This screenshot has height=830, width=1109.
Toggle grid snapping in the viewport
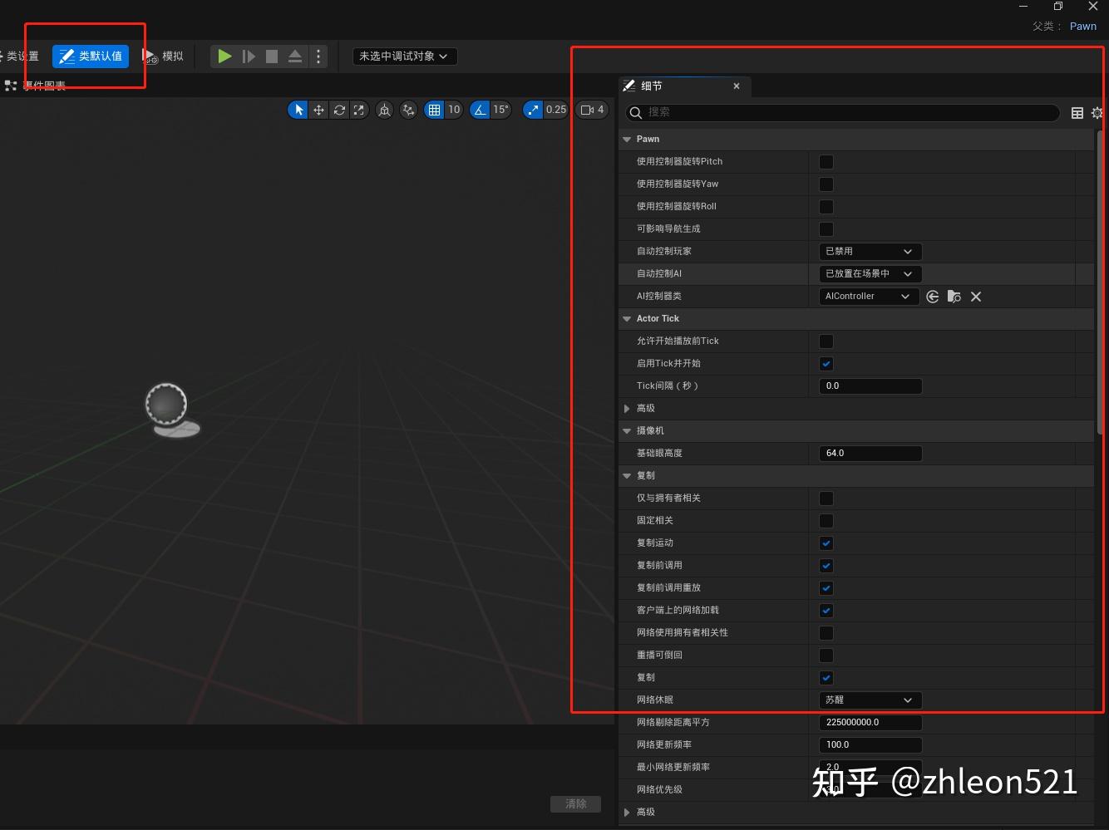[x=436, y=109]
